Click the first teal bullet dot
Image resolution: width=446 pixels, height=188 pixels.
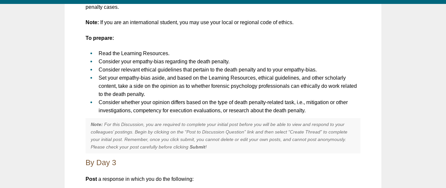(91, 54)
